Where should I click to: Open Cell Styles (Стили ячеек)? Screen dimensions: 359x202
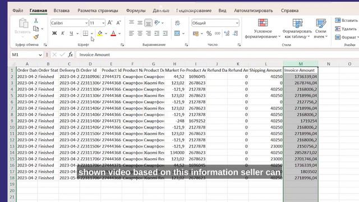coord(320,29)
